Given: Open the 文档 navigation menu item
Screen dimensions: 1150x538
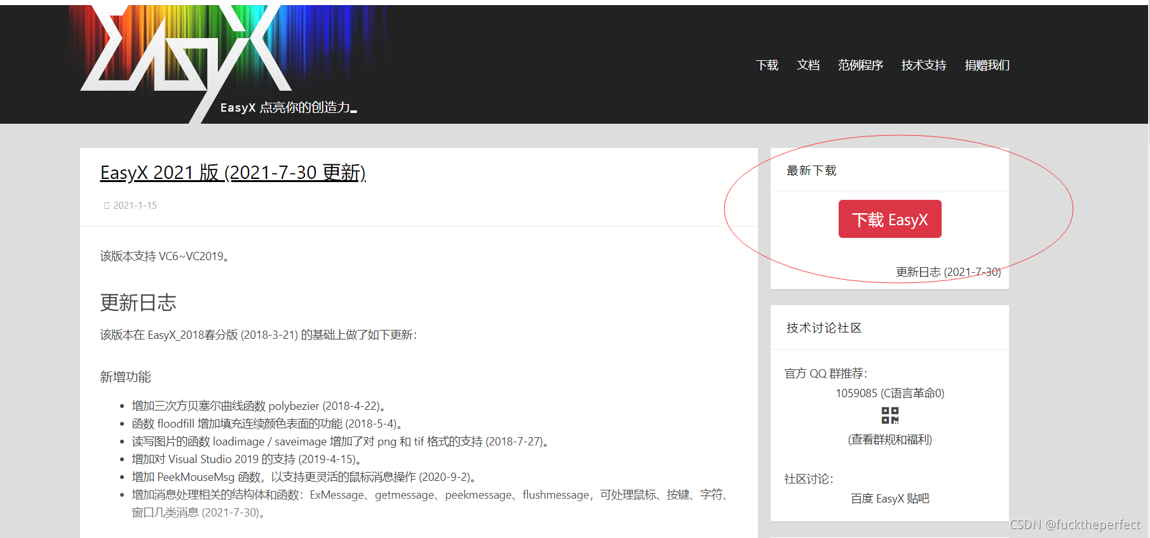Looking at the screenshot, I should tap(808, 65).
